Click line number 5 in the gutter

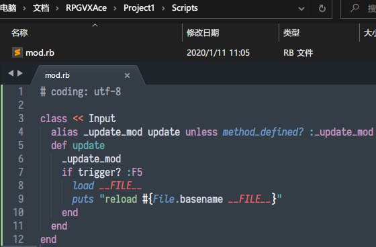[21, 146]
